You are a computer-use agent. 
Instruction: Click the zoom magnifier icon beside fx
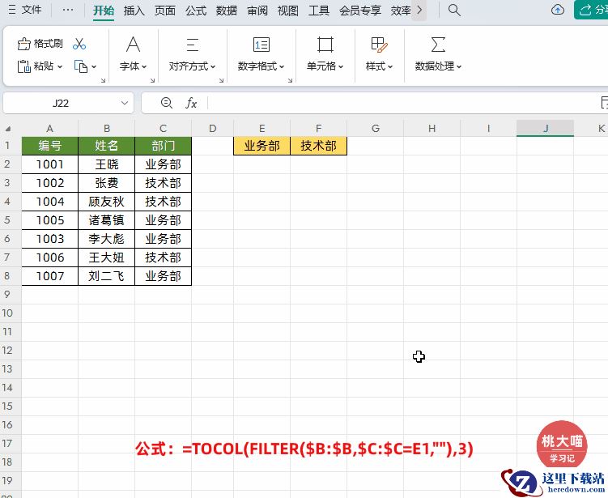(x=167, y=103)
